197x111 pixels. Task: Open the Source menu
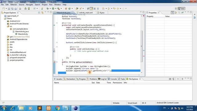[x=22, y=5]
